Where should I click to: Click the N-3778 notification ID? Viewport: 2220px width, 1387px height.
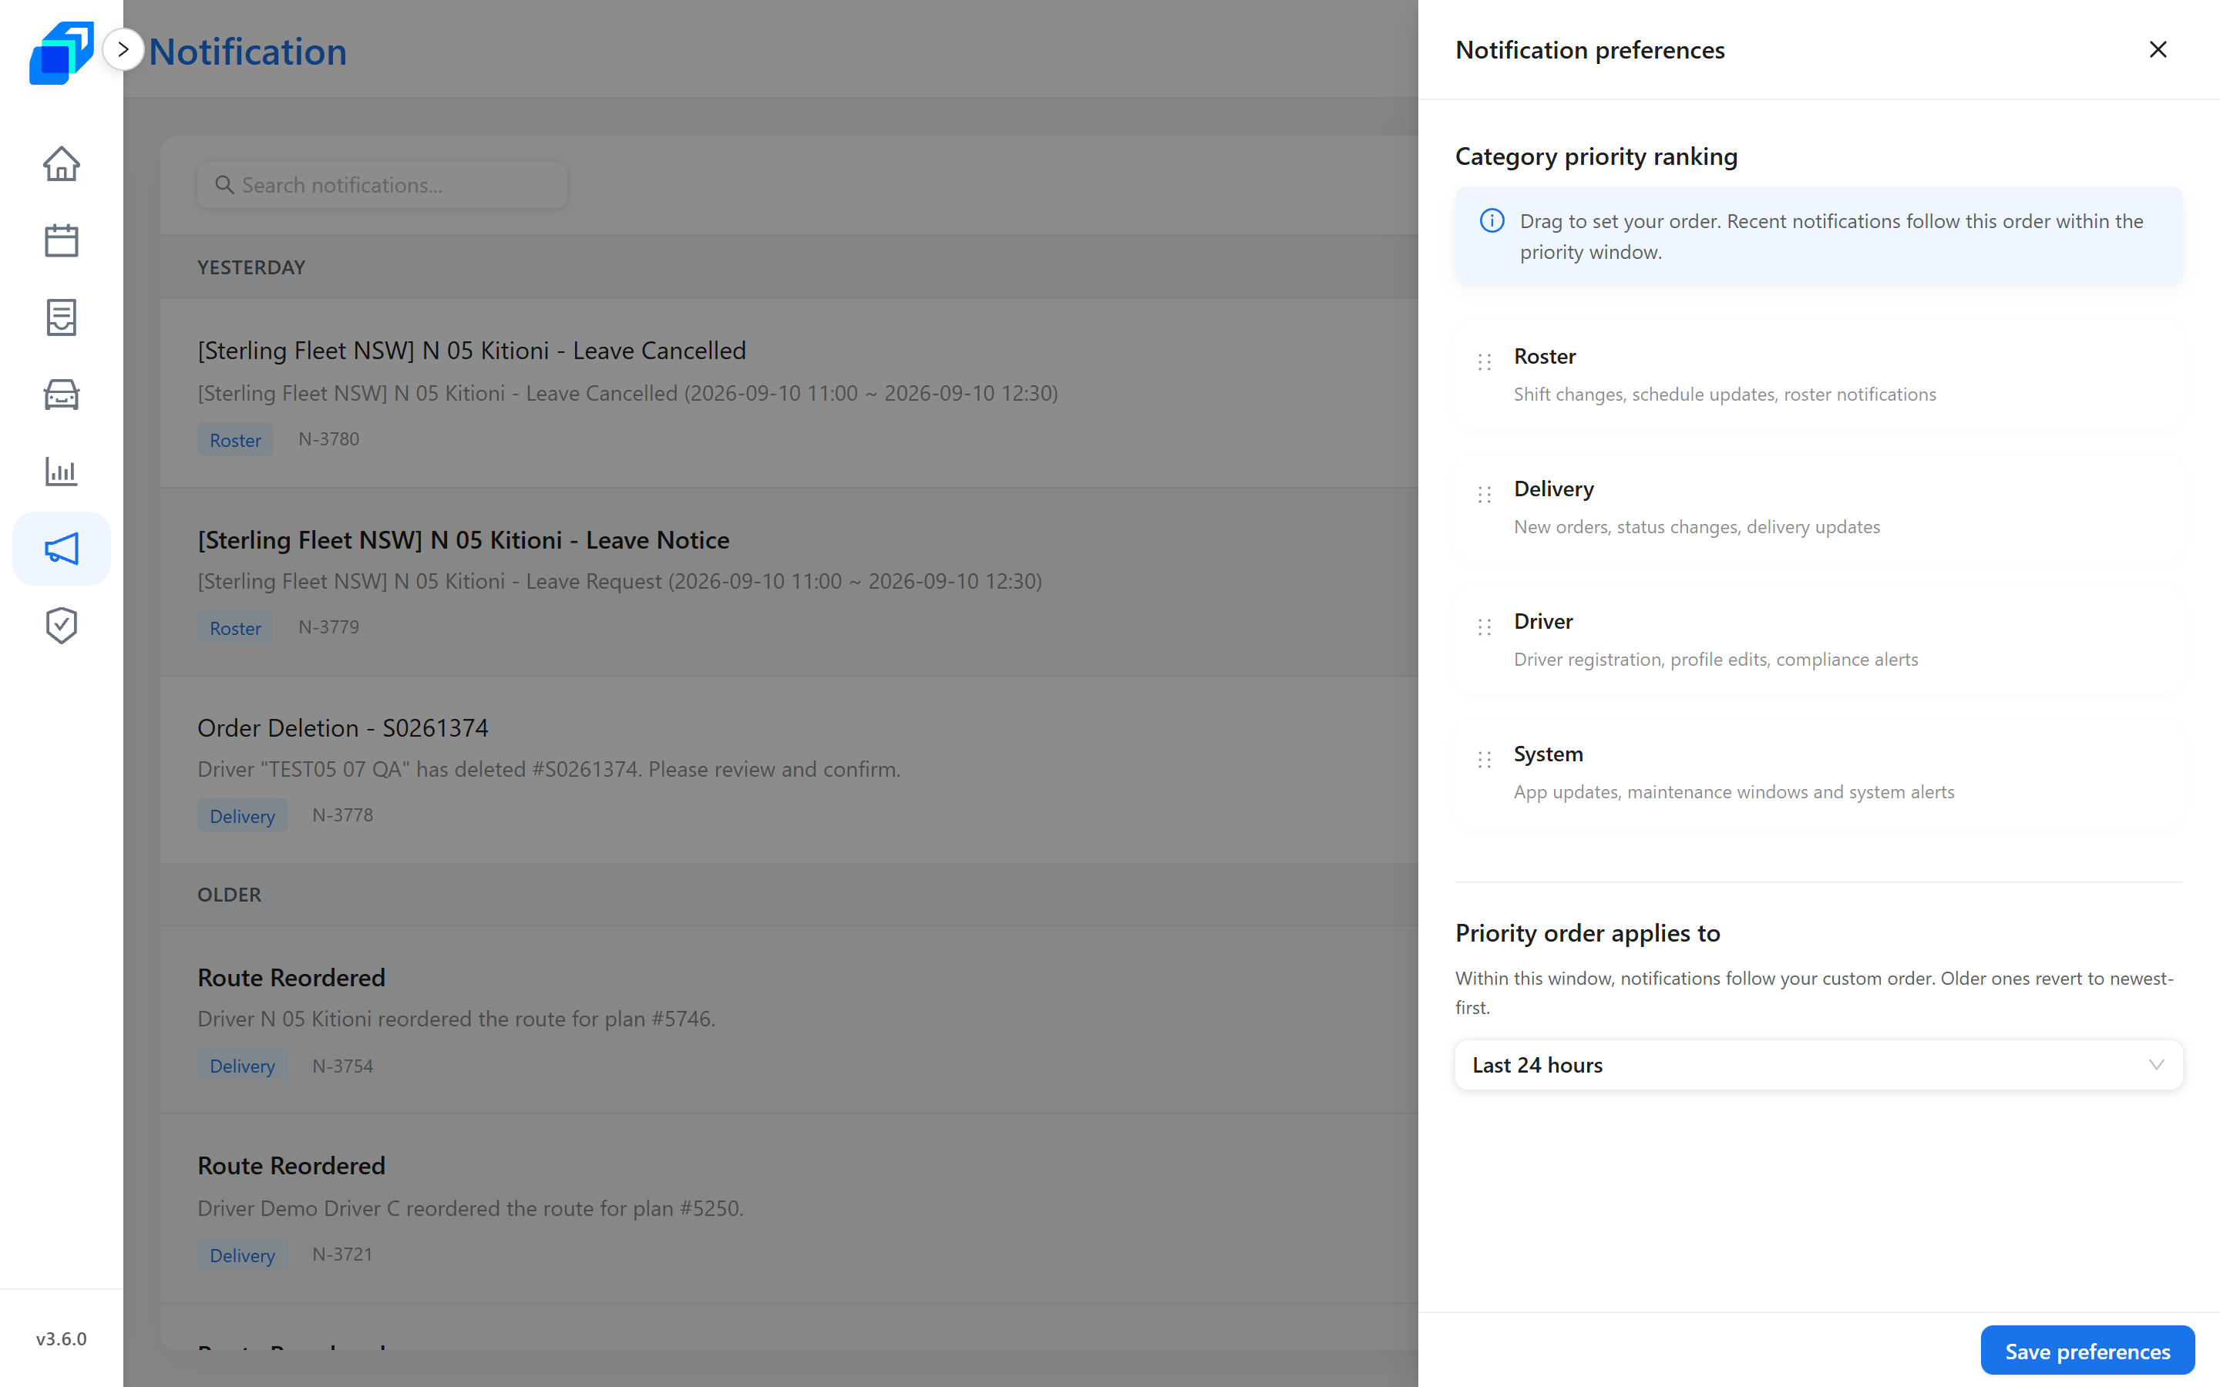(342, 814)
